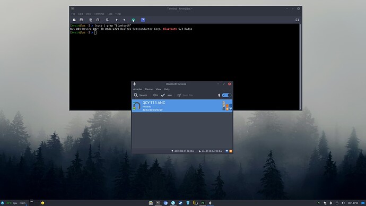
Task: Open the file manager from the taskbar
Action: 151,203
